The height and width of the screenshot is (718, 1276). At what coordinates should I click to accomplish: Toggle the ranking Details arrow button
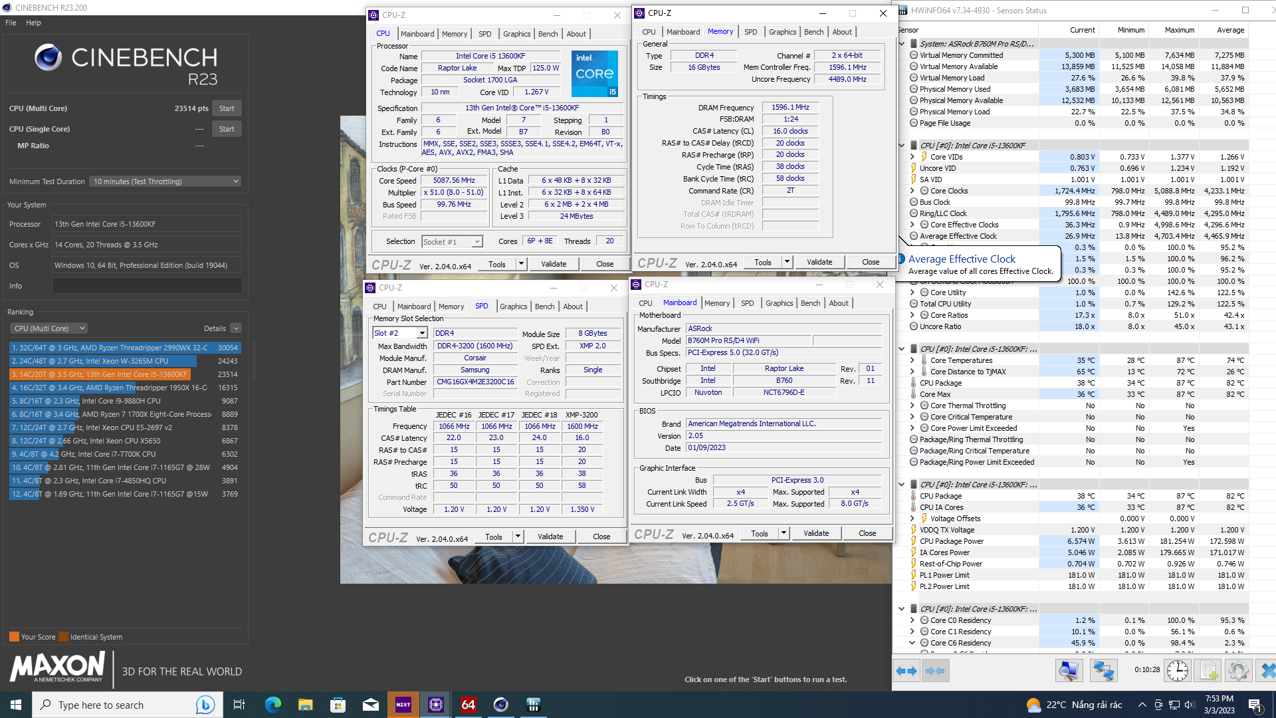pyautogui.click(x=236, y=328)
